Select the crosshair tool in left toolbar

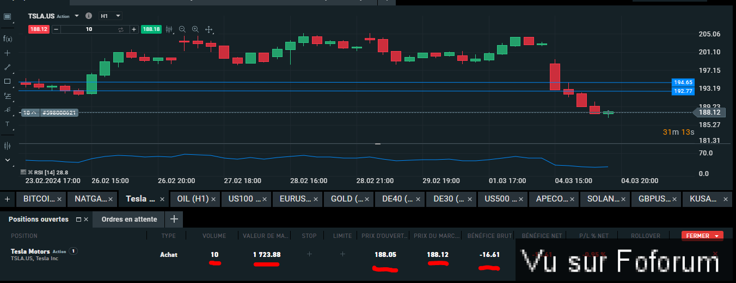[8, 53]
